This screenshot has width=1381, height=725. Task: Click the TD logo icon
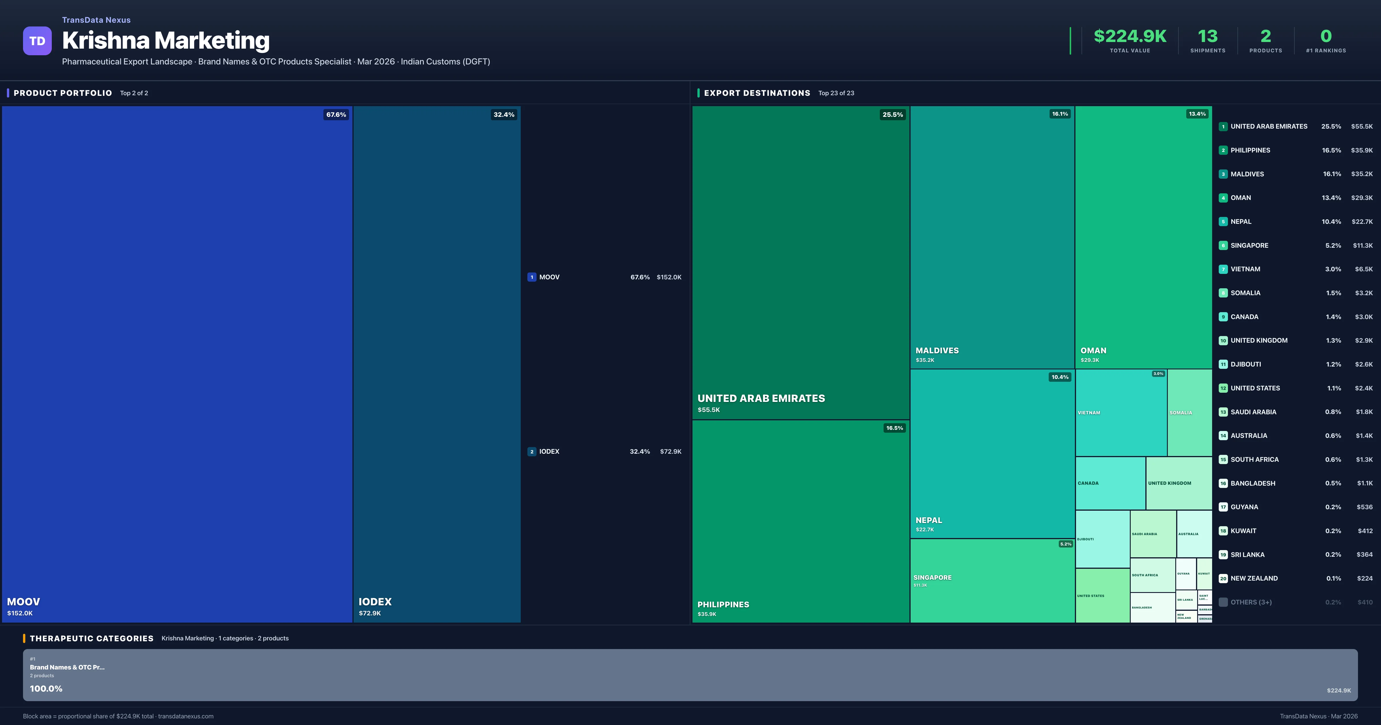pyautogui.click(x=37, y=41)
